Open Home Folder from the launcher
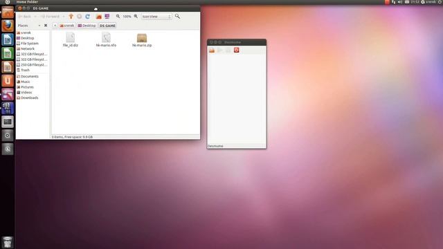443x249 pixels. 8,12
